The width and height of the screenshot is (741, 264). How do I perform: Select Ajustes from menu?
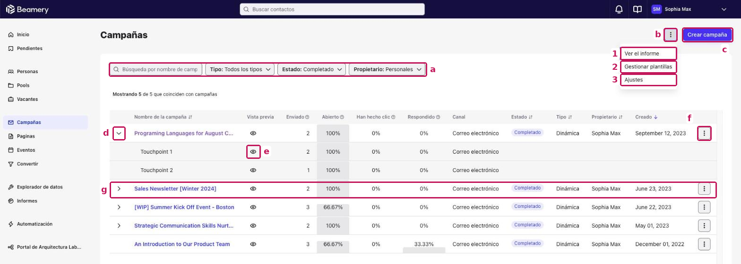[x=648, y=80]
